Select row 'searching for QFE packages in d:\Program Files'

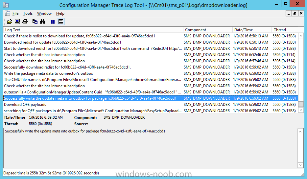151,111
